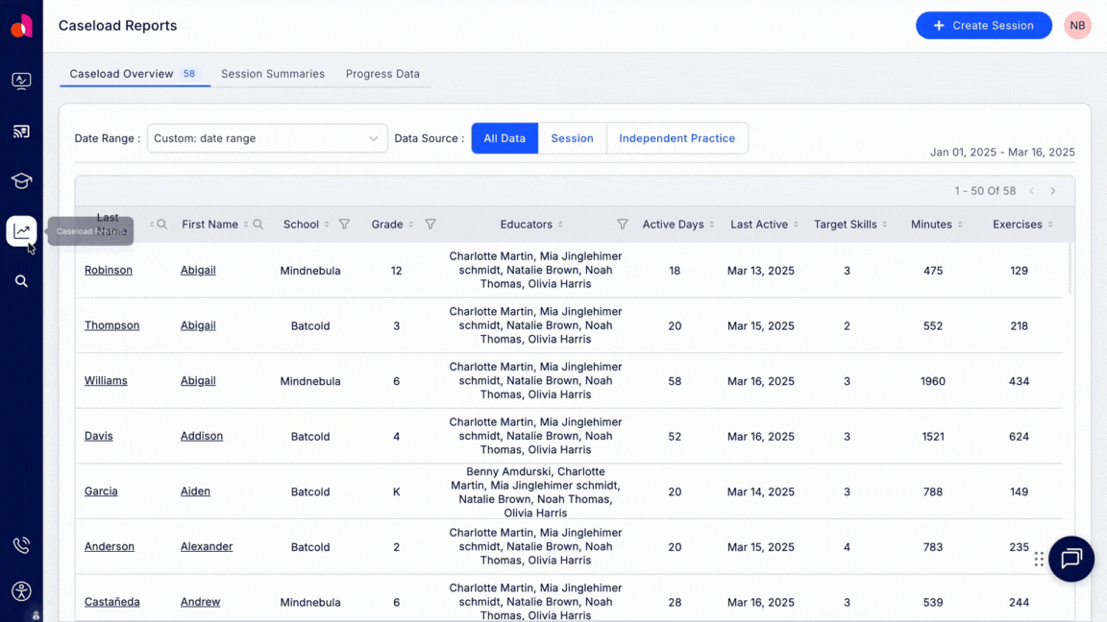Open the graduation cap learning section in sidebar

[21, 180]
